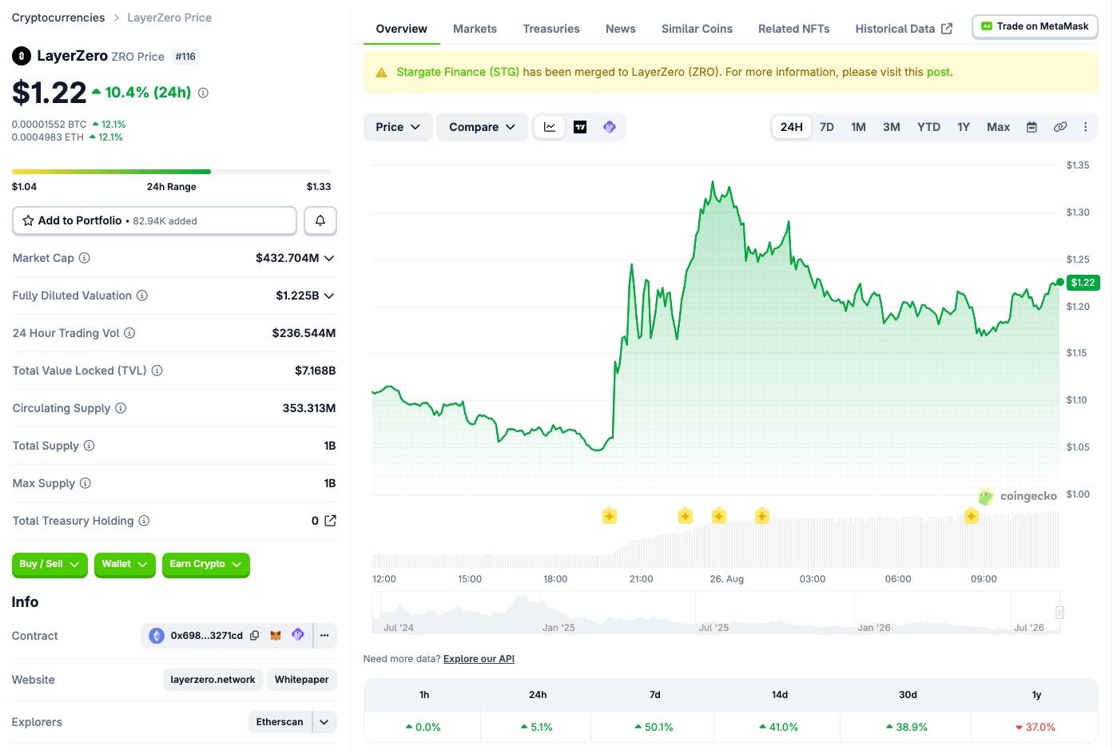Click the Explore our API link
Image resolution: width=1113 pixels, height=750 pixels.
(479, 659)
